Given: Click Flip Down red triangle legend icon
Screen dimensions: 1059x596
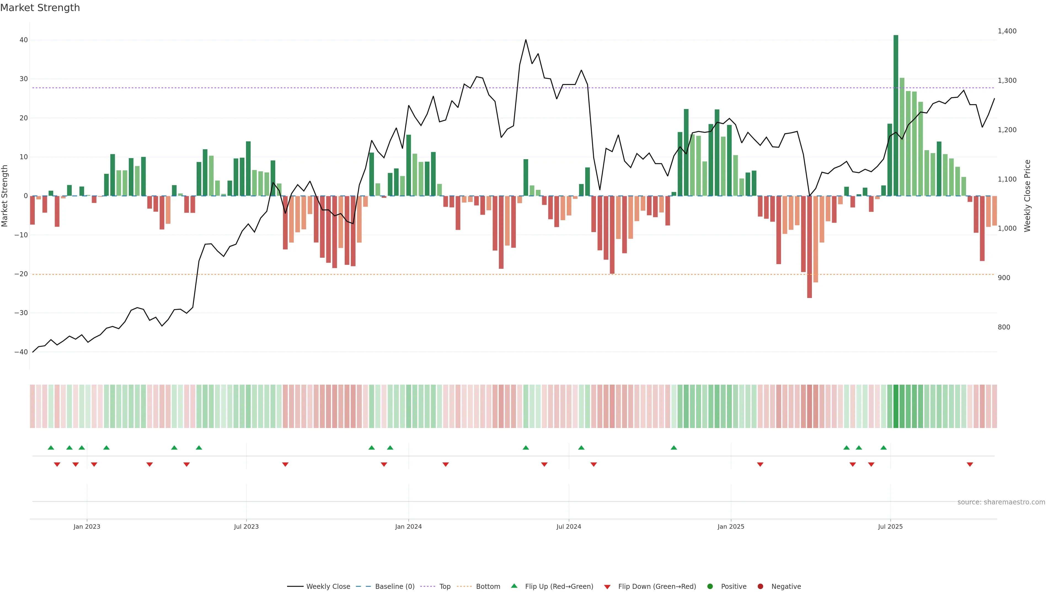Looking at the screenshot, I should 607,587.
